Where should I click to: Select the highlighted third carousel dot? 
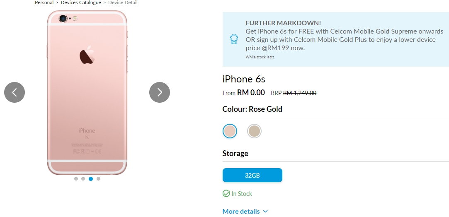[91, 179]
